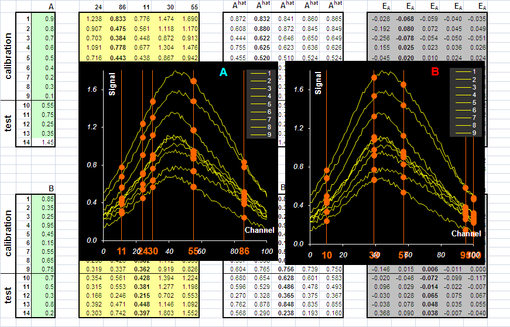Click the orange 55 marker label in chart A
Image resolution: width=510 pixels, height=327 pixels.
[x=193, y=252]
